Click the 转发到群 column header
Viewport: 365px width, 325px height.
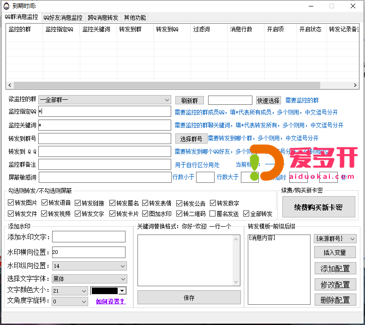135,29
